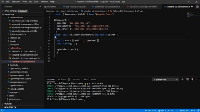Select the Terminal panel tab

(x=51, y=80)
